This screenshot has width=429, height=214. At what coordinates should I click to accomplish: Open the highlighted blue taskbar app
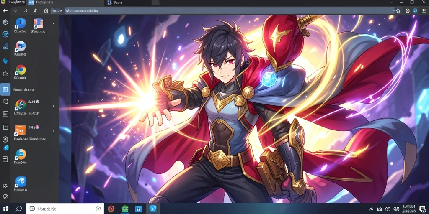click(152, 209)
